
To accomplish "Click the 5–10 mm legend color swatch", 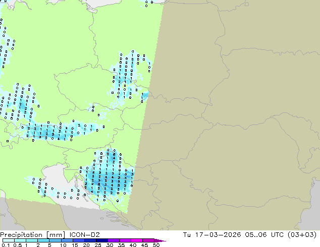I will coord(55,240).
